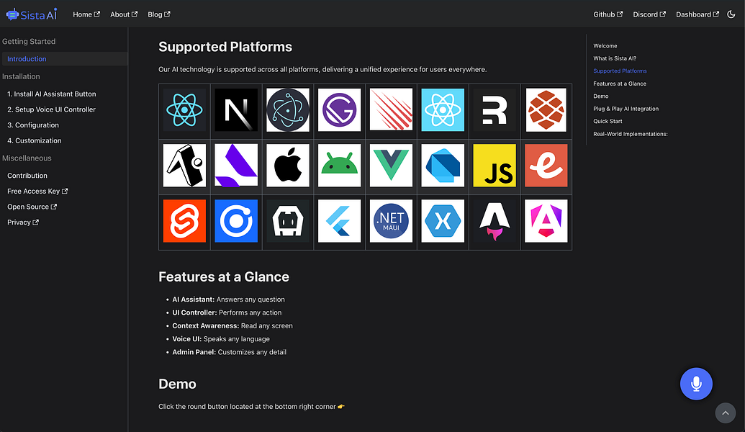Click the Next.js logo tile
The image size is (745, 432).
236,109
